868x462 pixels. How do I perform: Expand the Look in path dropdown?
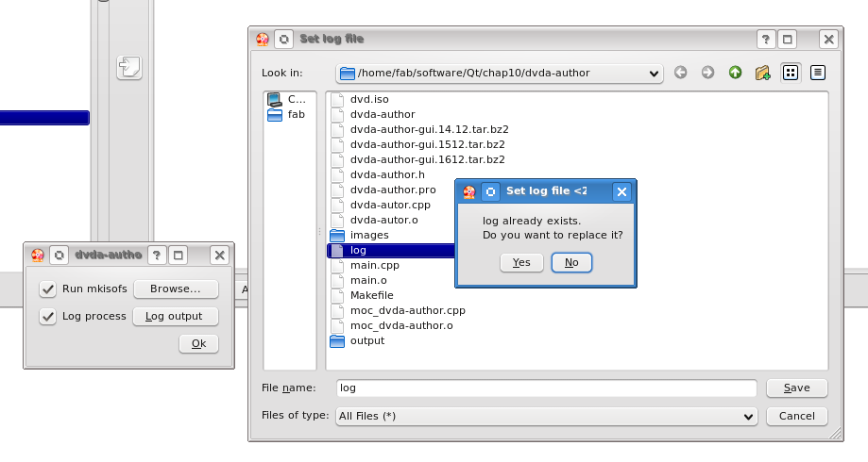tap(655, 74)
